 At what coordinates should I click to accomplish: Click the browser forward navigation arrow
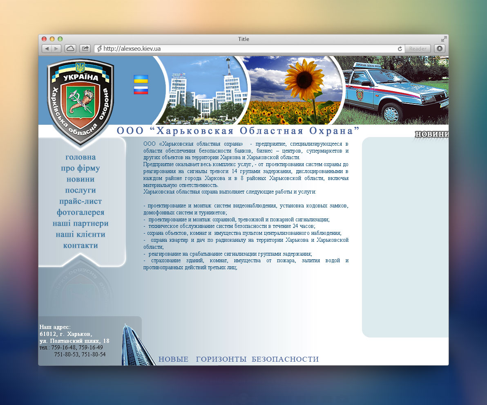[x=56, y=48]
